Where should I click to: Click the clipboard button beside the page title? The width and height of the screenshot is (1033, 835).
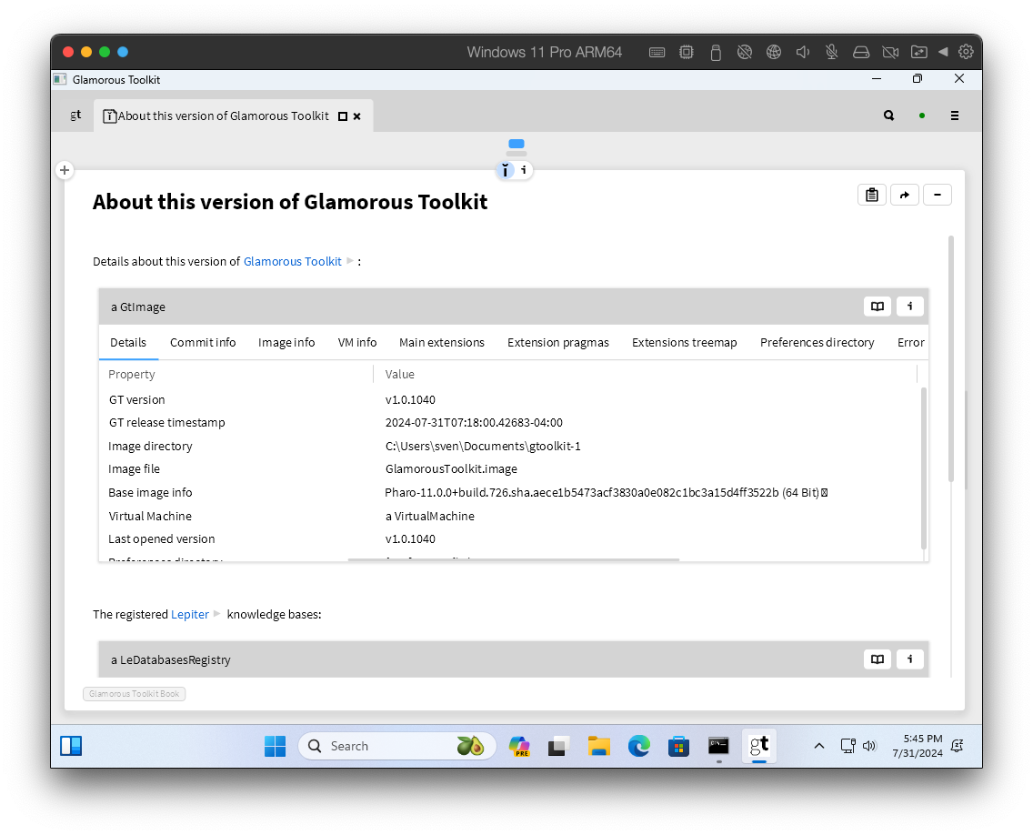[871, 195]
